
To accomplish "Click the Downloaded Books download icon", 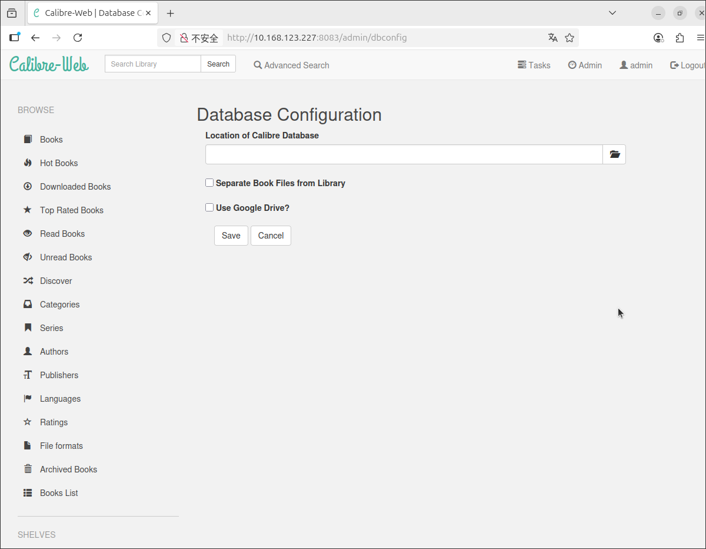I will tap(28, 187).
